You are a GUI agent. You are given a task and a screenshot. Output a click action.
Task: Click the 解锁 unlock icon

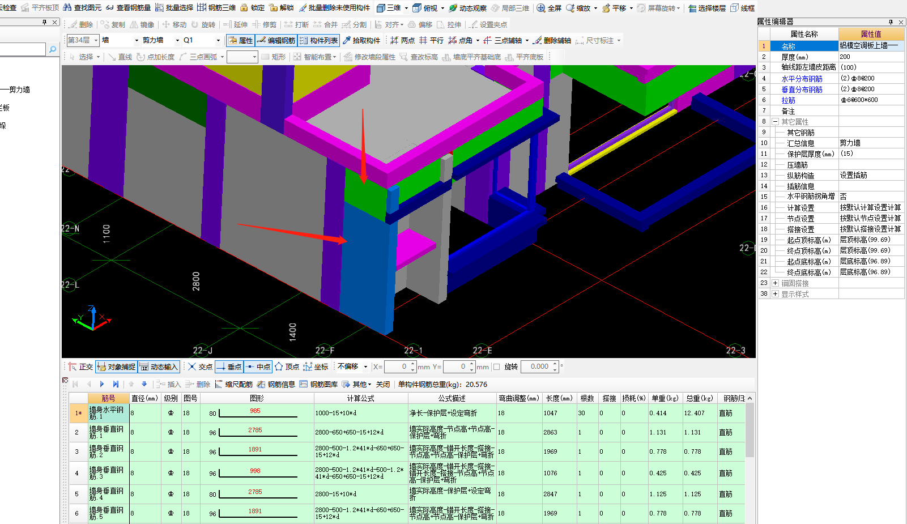coord(282,8)
